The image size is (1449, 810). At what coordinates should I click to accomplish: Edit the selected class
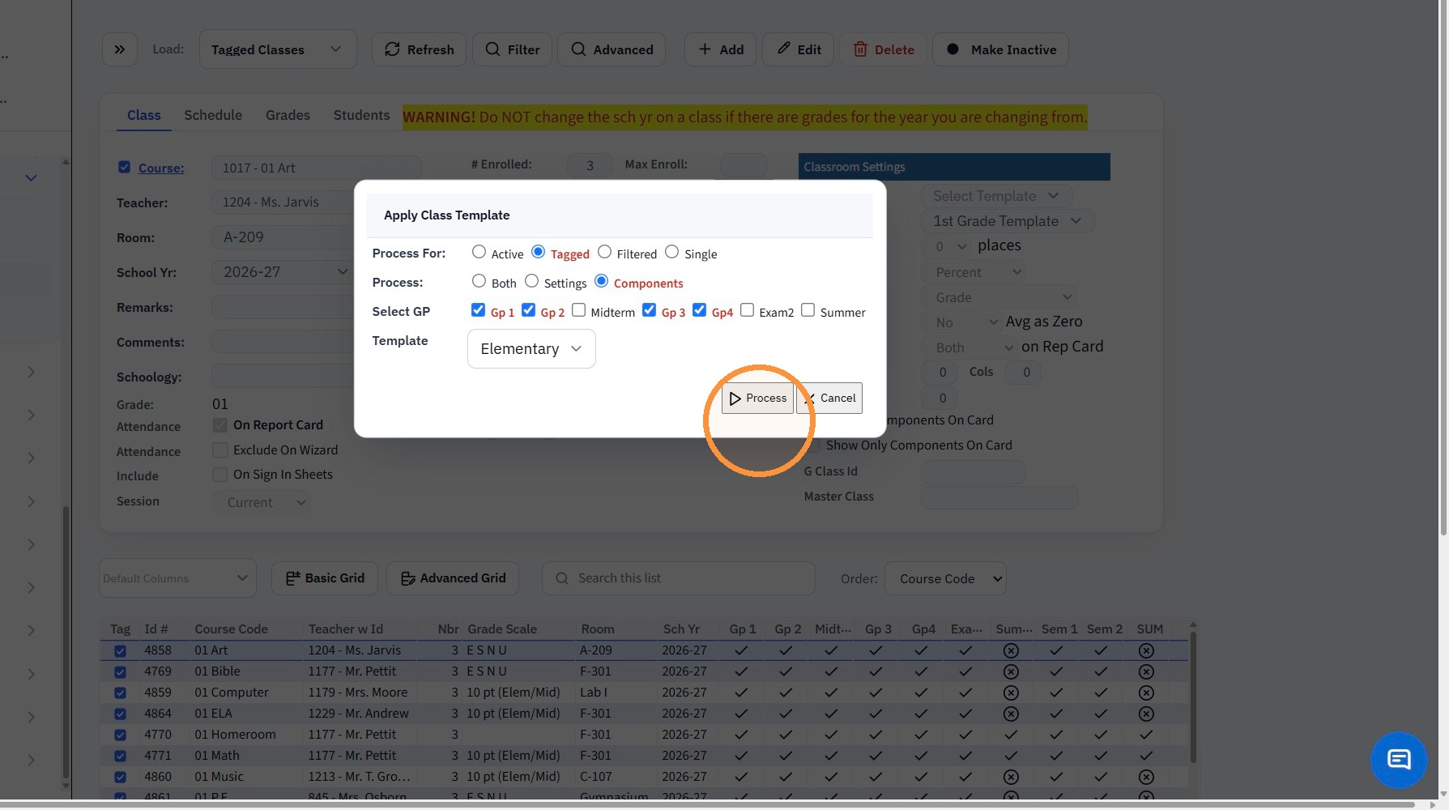pos(799,49)
